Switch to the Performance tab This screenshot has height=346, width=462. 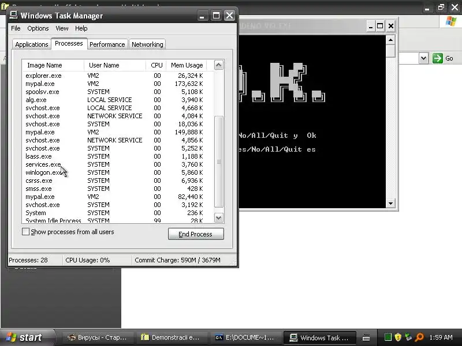point(107,44)
